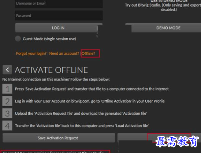The width and height of the screenshot is (201, 153).
Task: Open the 'Need an account?' link
Action: 64,53
